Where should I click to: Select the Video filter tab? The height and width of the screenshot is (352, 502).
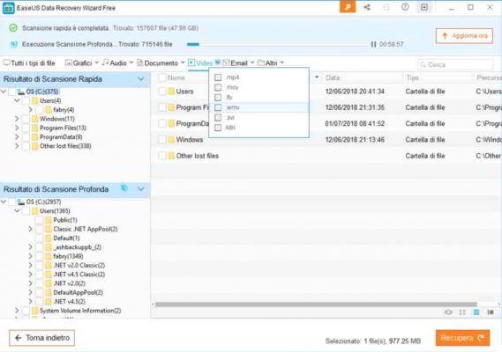click(201, 63)
